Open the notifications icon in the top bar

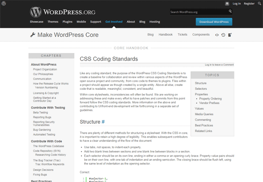click(227, 3)
